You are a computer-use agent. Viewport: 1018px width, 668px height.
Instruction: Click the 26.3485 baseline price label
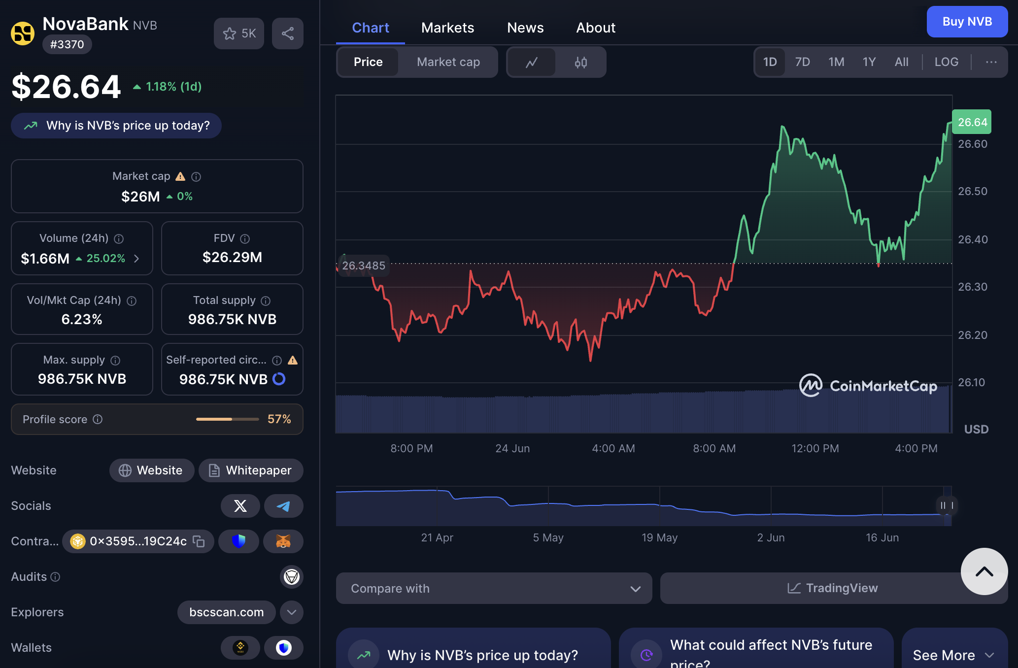pyautogui.click(x=364, y=266)
